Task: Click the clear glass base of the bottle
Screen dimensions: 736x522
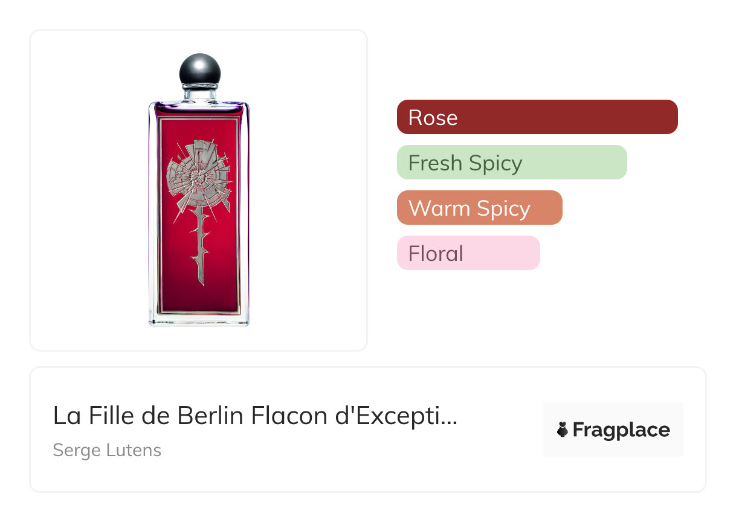Action: click(199, 320)
